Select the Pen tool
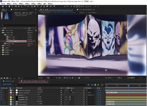The height and width of the screenshot is (106, 147). (35, 6)
